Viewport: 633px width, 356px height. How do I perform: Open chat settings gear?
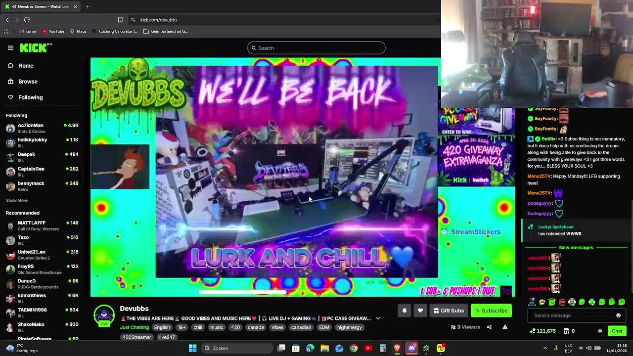click(600, 331)
